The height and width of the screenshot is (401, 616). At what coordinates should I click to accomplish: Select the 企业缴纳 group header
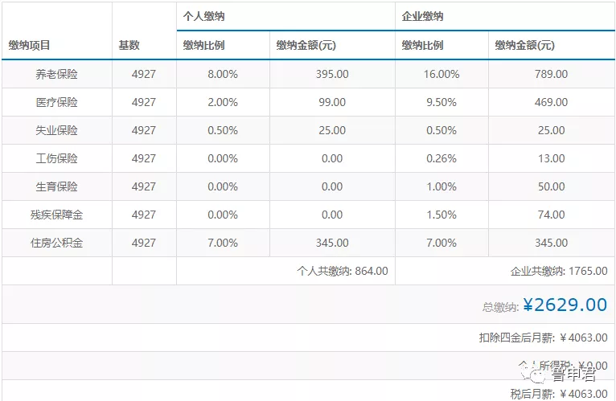coord(422,17)
